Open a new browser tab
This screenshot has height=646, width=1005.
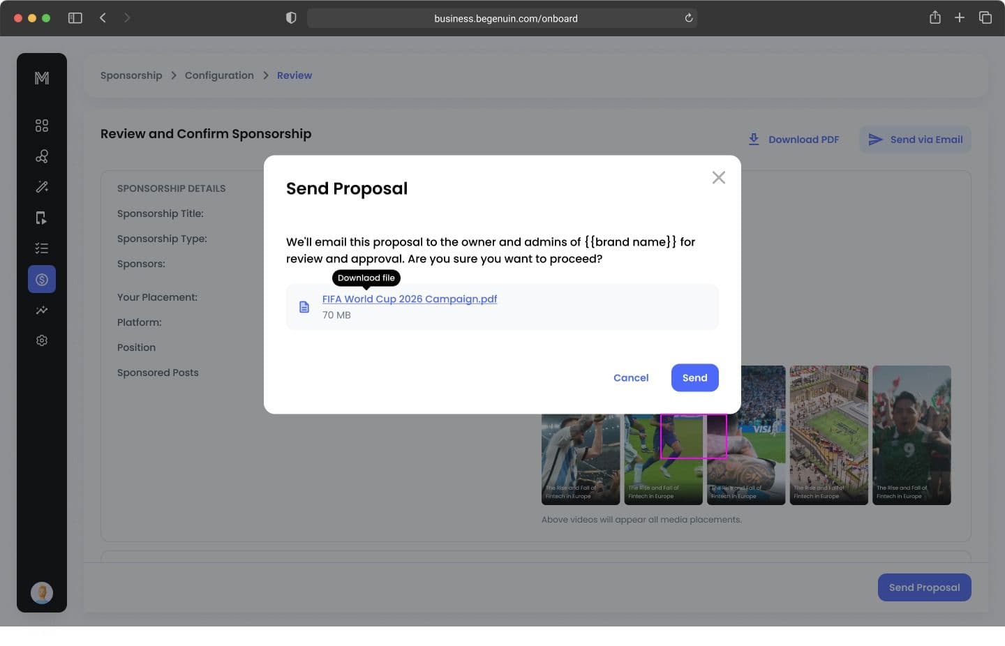pos(960,18)
